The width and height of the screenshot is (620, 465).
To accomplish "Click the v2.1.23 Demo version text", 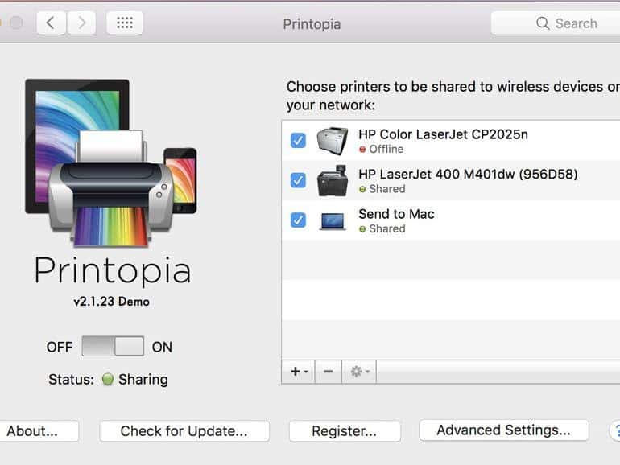I will pos(111,302).
